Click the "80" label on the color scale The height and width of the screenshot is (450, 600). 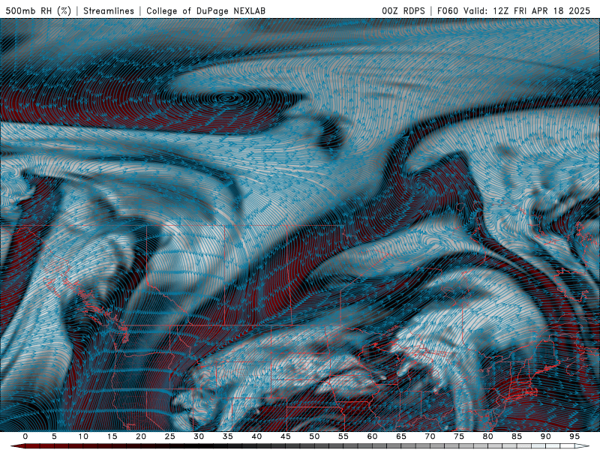[x=488, y=436]
